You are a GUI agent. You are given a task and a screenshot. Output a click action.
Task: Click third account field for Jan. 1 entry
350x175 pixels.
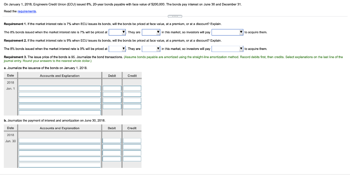(x=60, y=100)
